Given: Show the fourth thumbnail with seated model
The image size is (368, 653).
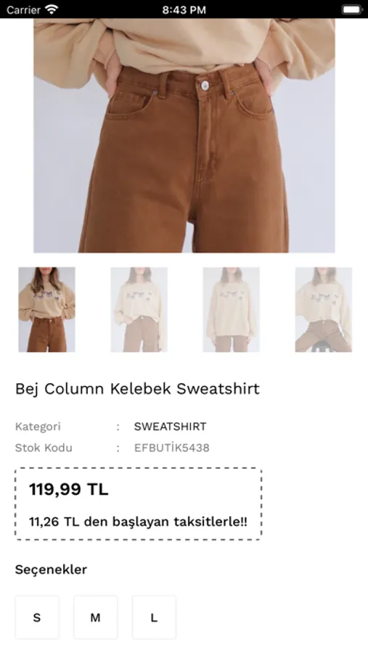Looking at the screenshot, I should click(324, 309).
